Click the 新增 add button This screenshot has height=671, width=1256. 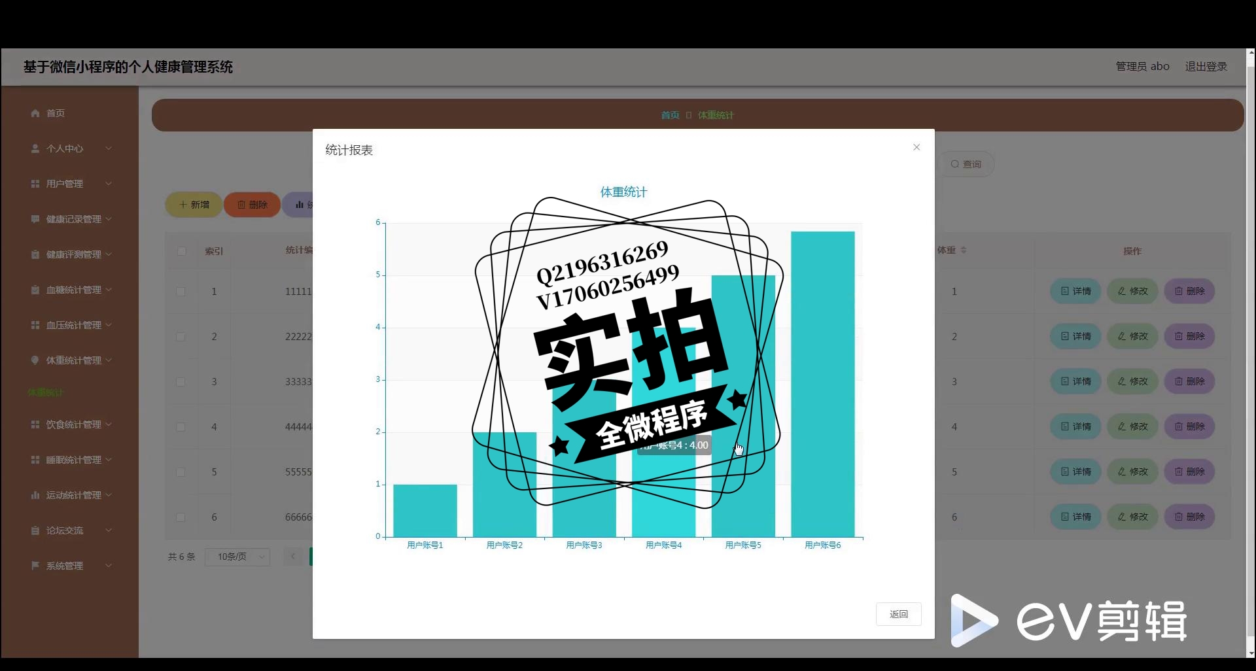(x=194, y=205)
